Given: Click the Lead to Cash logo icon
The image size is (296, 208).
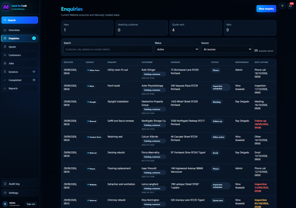Looking at the screenshot, I should (x=6, y=7).
